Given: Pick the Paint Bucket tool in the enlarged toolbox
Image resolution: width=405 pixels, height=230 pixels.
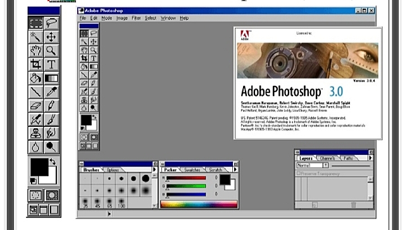Looking at the screenshot, I should point(36,78).
